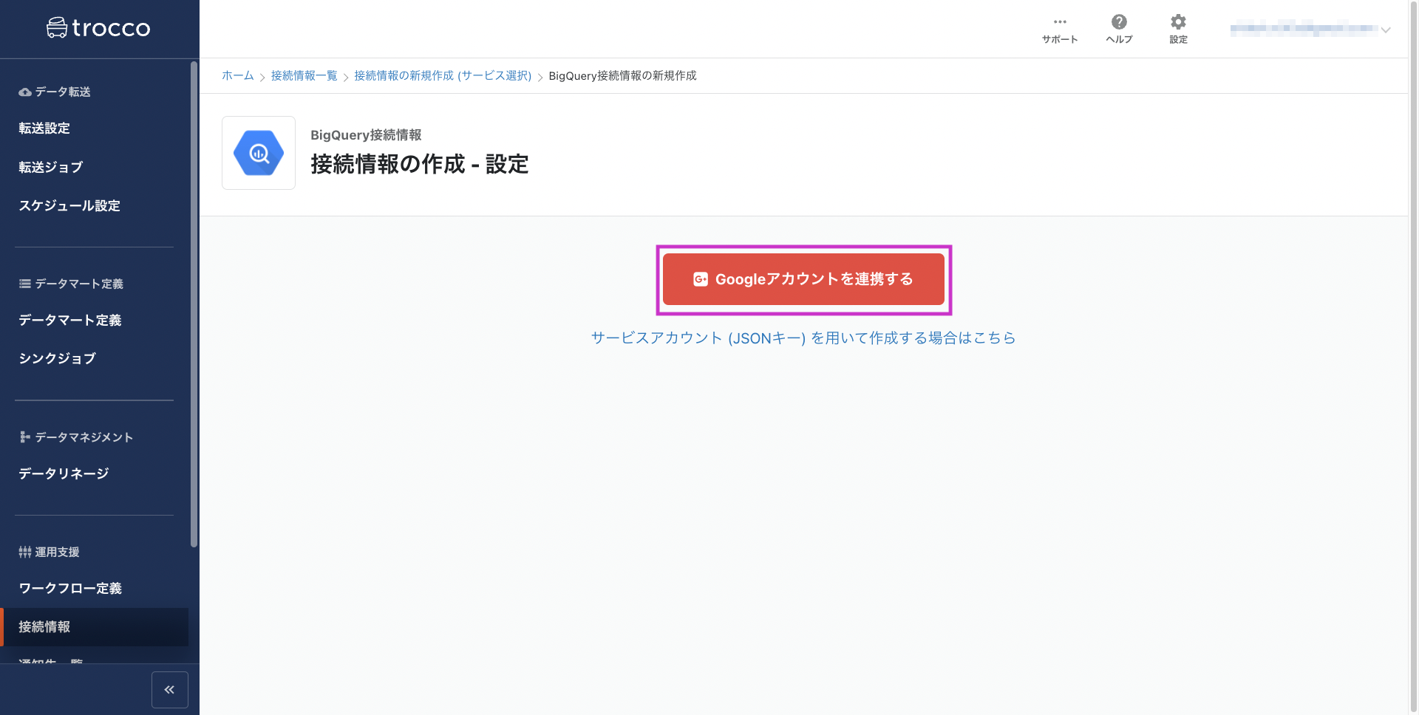The height and width of the screenshot is (715, 1419).
Task: Click the blurred account name
Action: [1304, 30]
